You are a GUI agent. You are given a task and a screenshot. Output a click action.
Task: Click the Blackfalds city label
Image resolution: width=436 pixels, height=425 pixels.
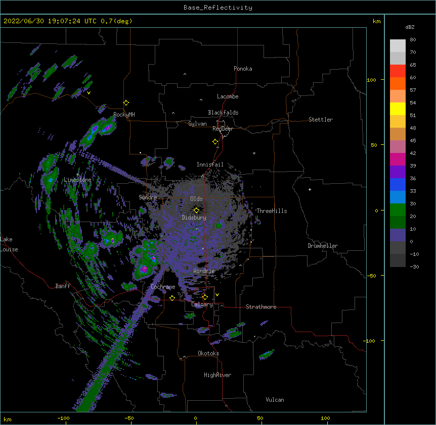[x=223, y=113]
